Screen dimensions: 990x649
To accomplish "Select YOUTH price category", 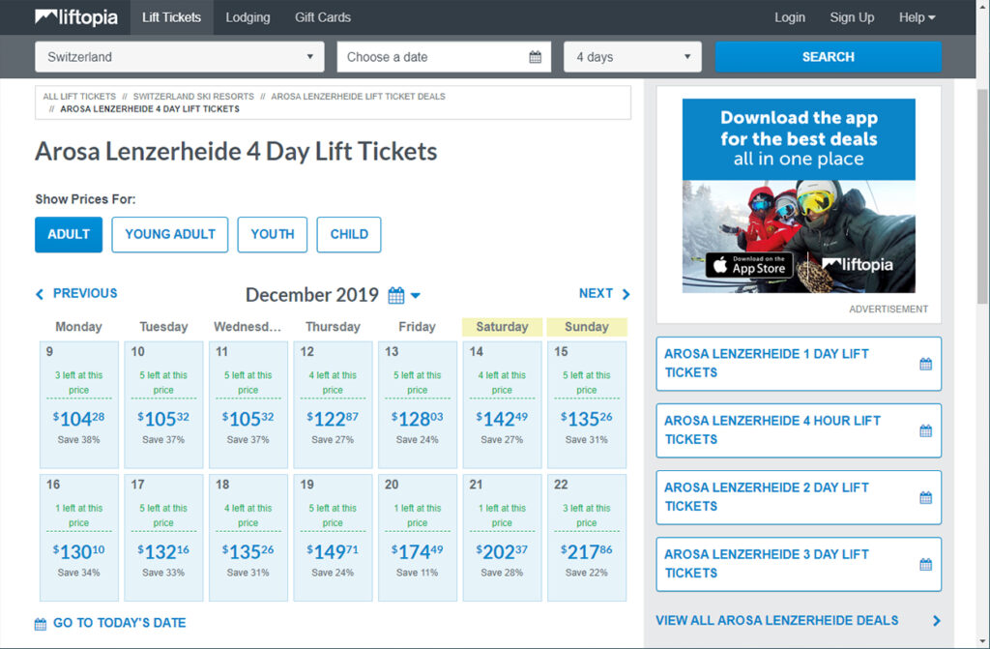I will tap(272, 234).
